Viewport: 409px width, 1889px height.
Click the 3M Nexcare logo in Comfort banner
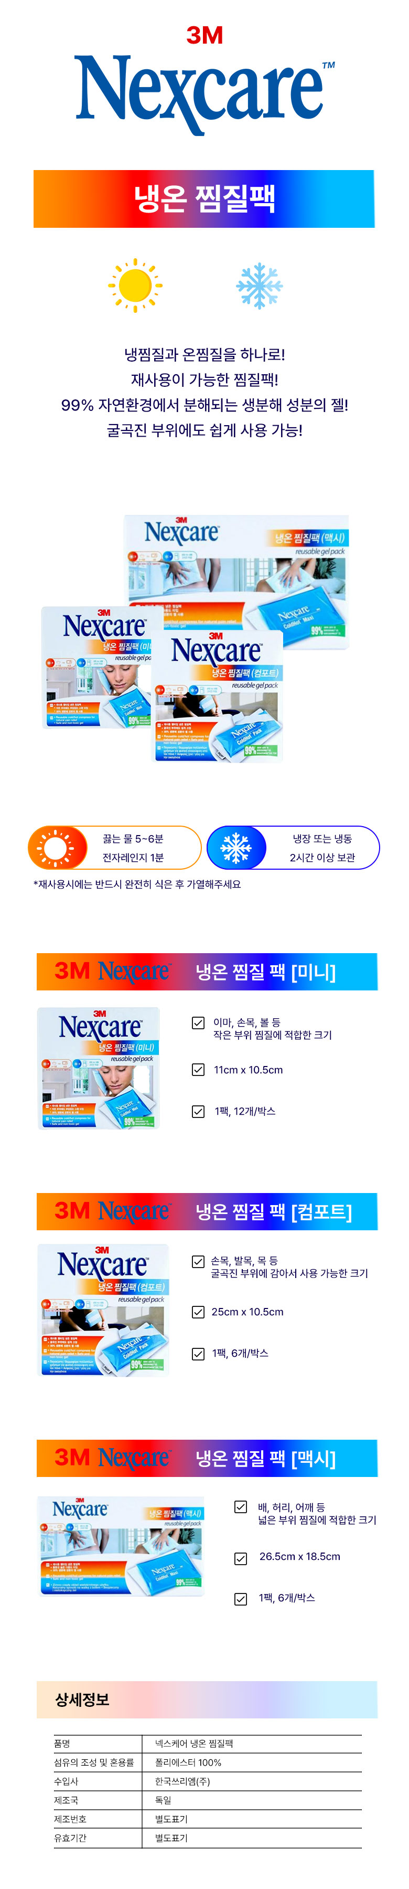click(x=113, y=1211)
